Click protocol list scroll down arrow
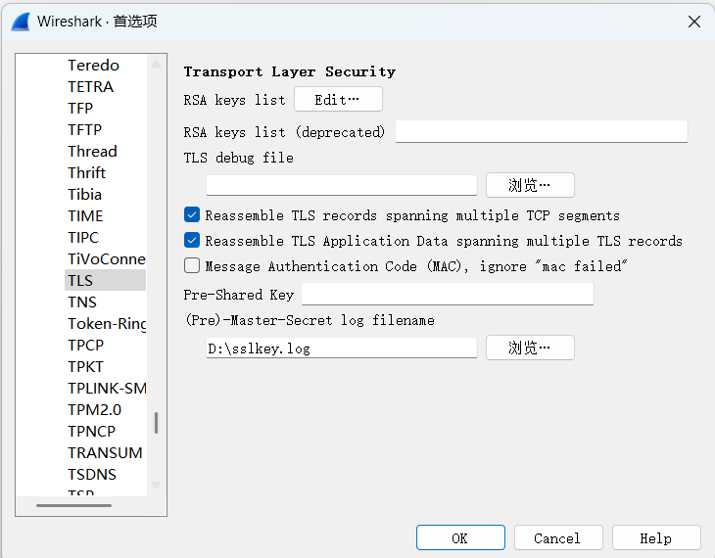715x558 pixels. click(x=156, y=485)
